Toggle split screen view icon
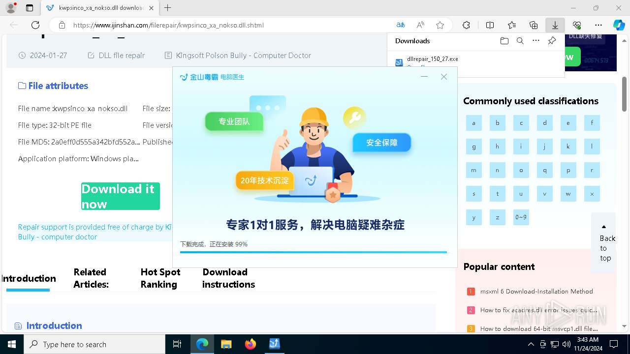The width and height of the screenshot is (630, 354). pyautogui.click(x=490, y=25)
